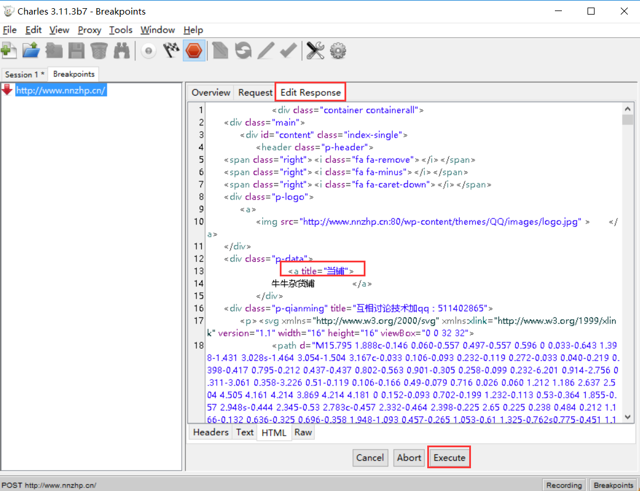Click the logo.jpg img src URL on line 10

coord(441,222)
